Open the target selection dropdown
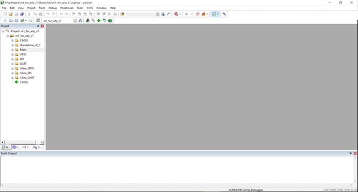Screen dimensions: 358x192 pyautogui.click(x=75, y=21)
